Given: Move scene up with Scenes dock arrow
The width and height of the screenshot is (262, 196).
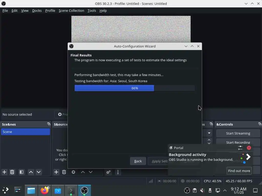Looking at the screenshot, I should click(x=31, y=172).
